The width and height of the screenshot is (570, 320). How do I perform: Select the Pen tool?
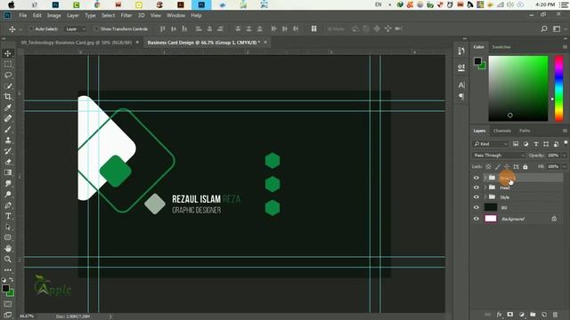click(x=8, y=205)
